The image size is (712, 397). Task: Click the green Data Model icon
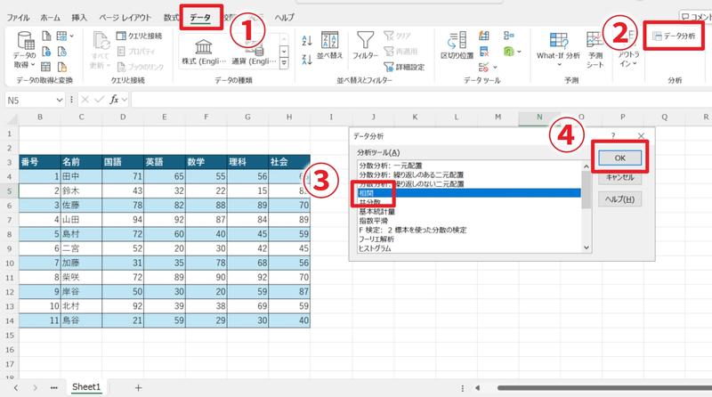tap(508, 52)
